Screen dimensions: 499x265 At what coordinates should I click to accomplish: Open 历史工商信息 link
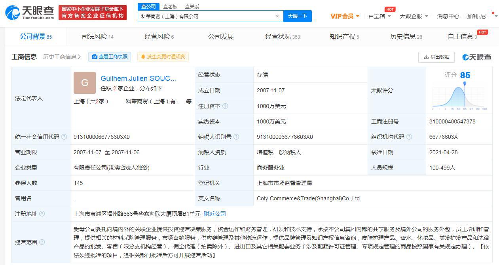(62, 57)
